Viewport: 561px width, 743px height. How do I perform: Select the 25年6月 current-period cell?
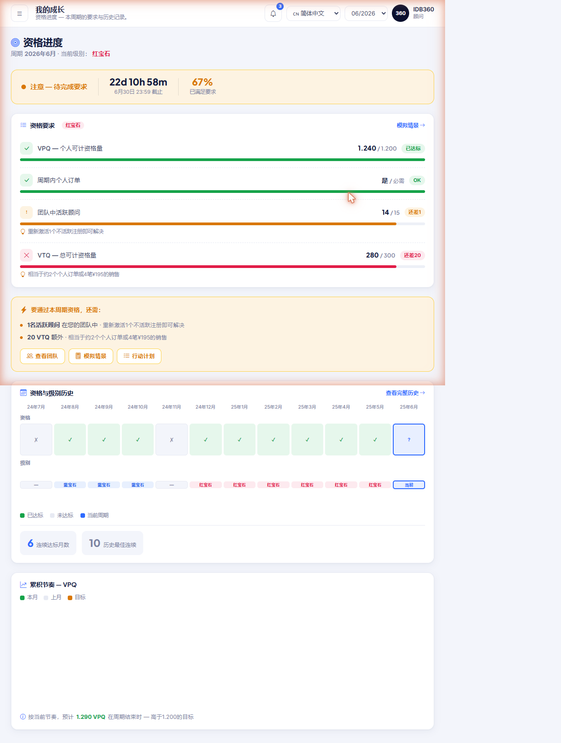(409, 440)
